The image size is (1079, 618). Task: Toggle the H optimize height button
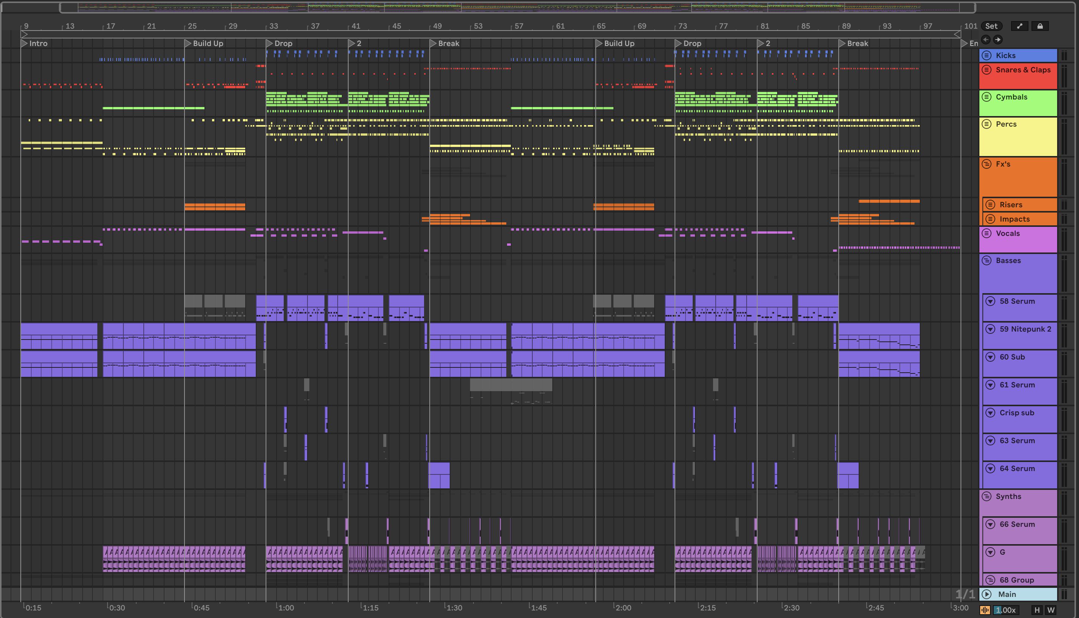pyautogui.click(x=1037, y=610)
